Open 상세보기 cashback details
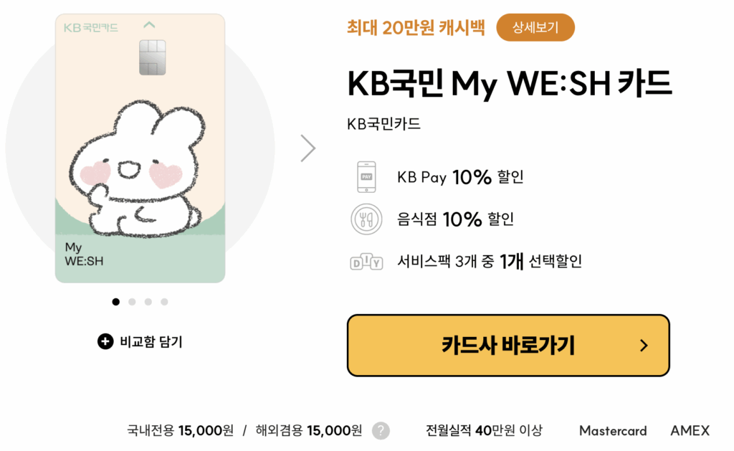 pyautogui.click(x=535, y=28)
